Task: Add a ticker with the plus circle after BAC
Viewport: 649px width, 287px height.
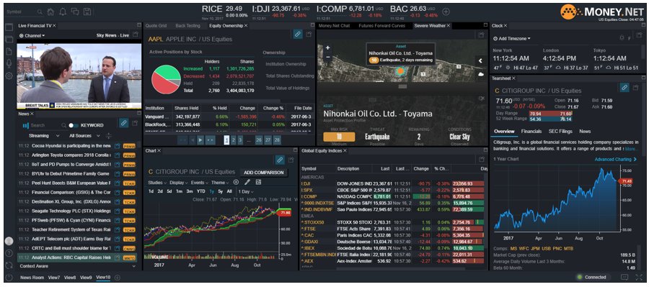Action: click(446, 12)
